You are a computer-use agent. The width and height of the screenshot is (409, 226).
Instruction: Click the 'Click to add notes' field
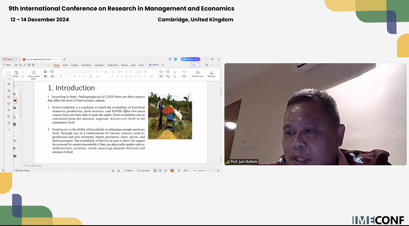tap(33, 166)
